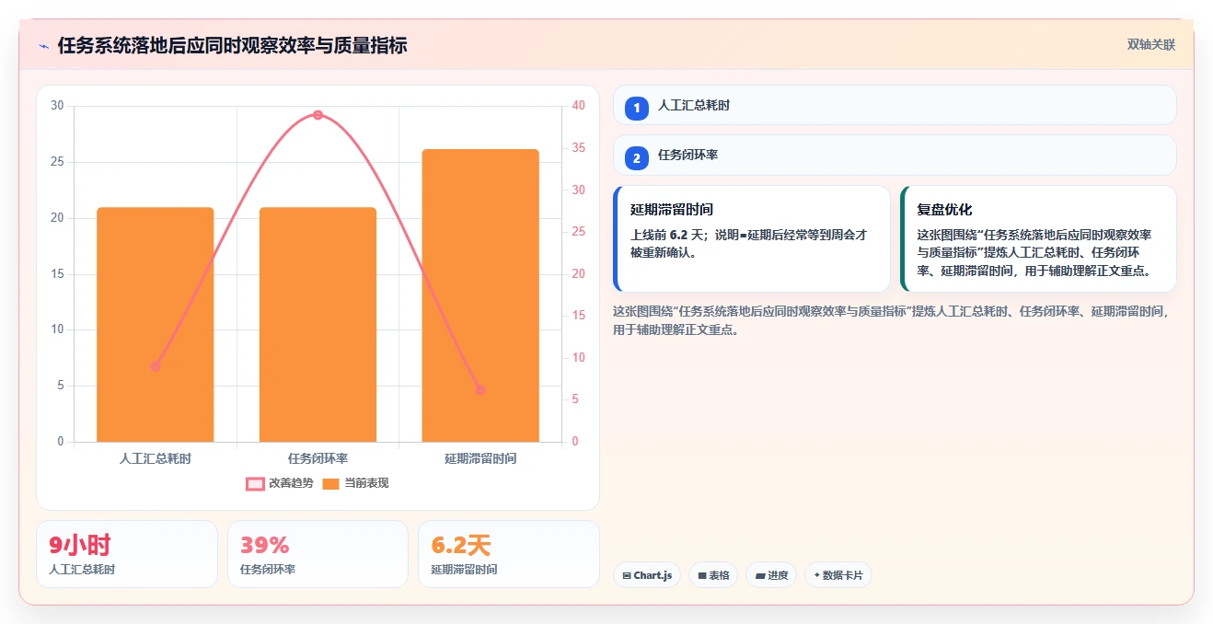Toggle the 当前表现 orange legend swatch
This screenshot has width=1213, height=624.
coord(331,483)
